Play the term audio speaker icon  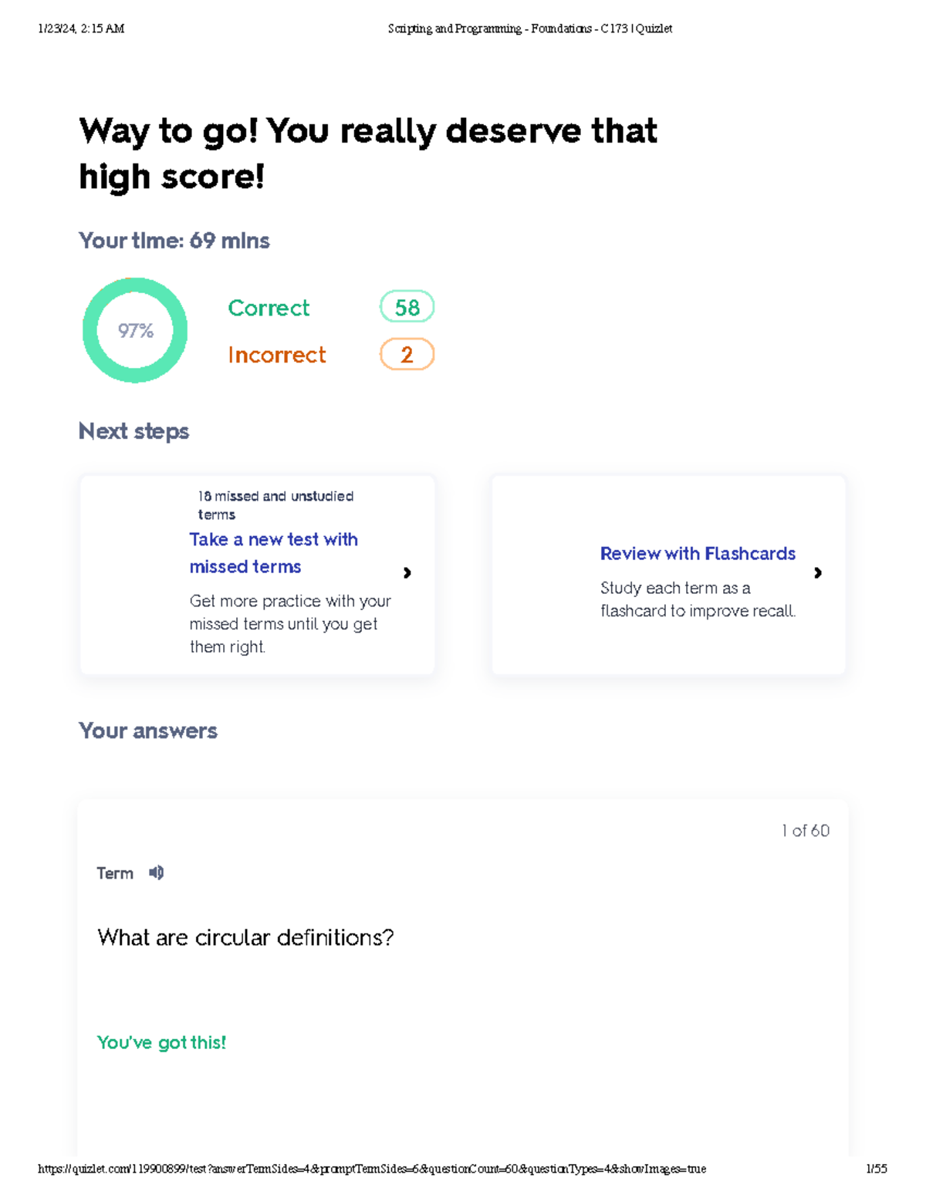coord(156,872)
